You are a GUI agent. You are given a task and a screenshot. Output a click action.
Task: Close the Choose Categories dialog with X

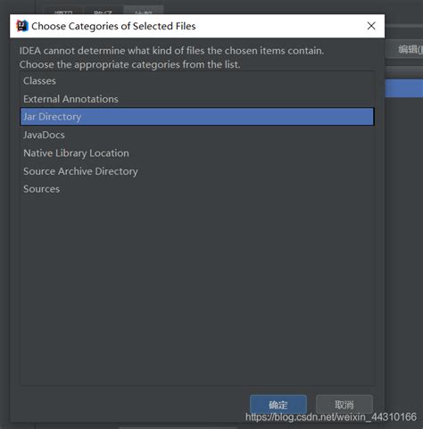click(371, 26)
